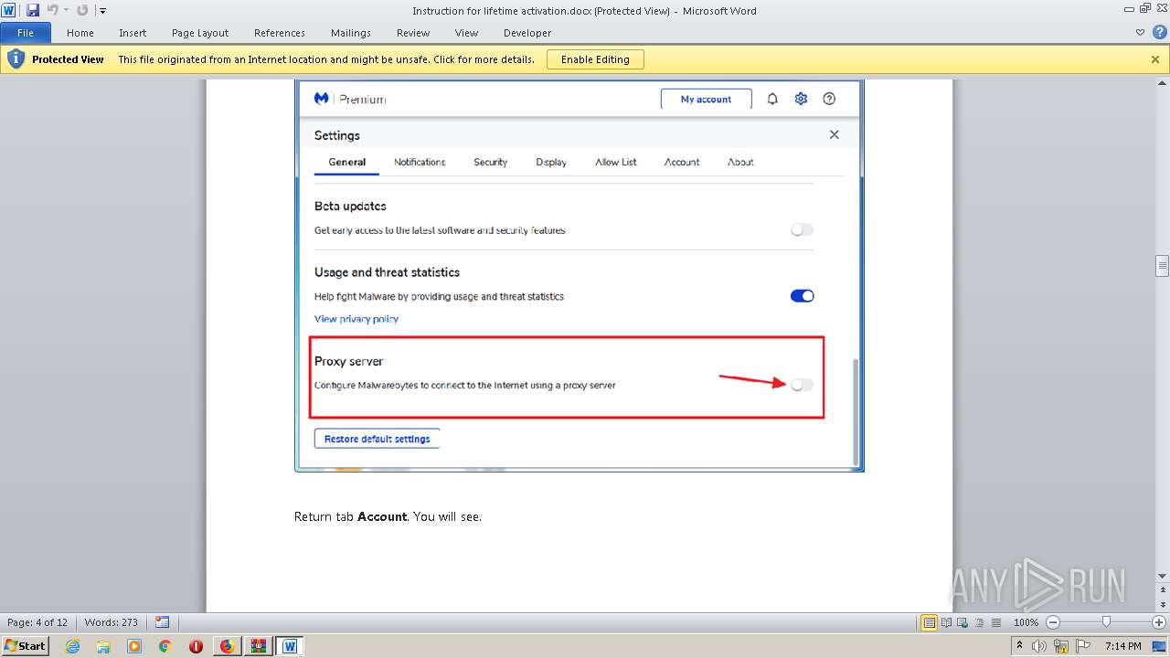Switch to the Insert ribbon tab
The height and width of the screenshot is (658, 1170).
[x=133, y=33]
